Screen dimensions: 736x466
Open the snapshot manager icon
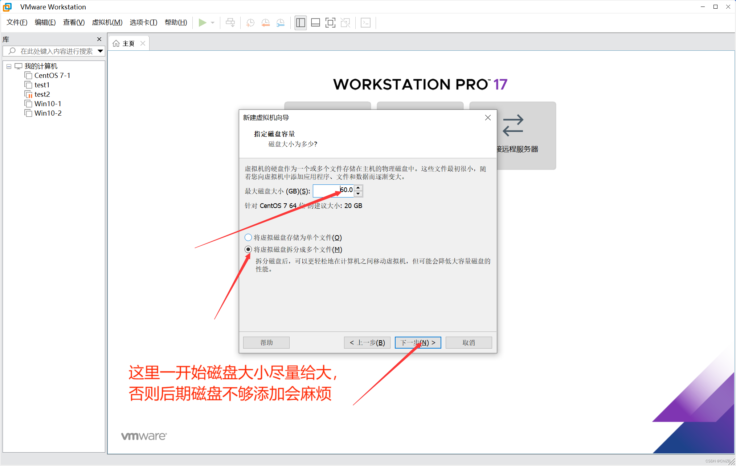click(281, 23)
